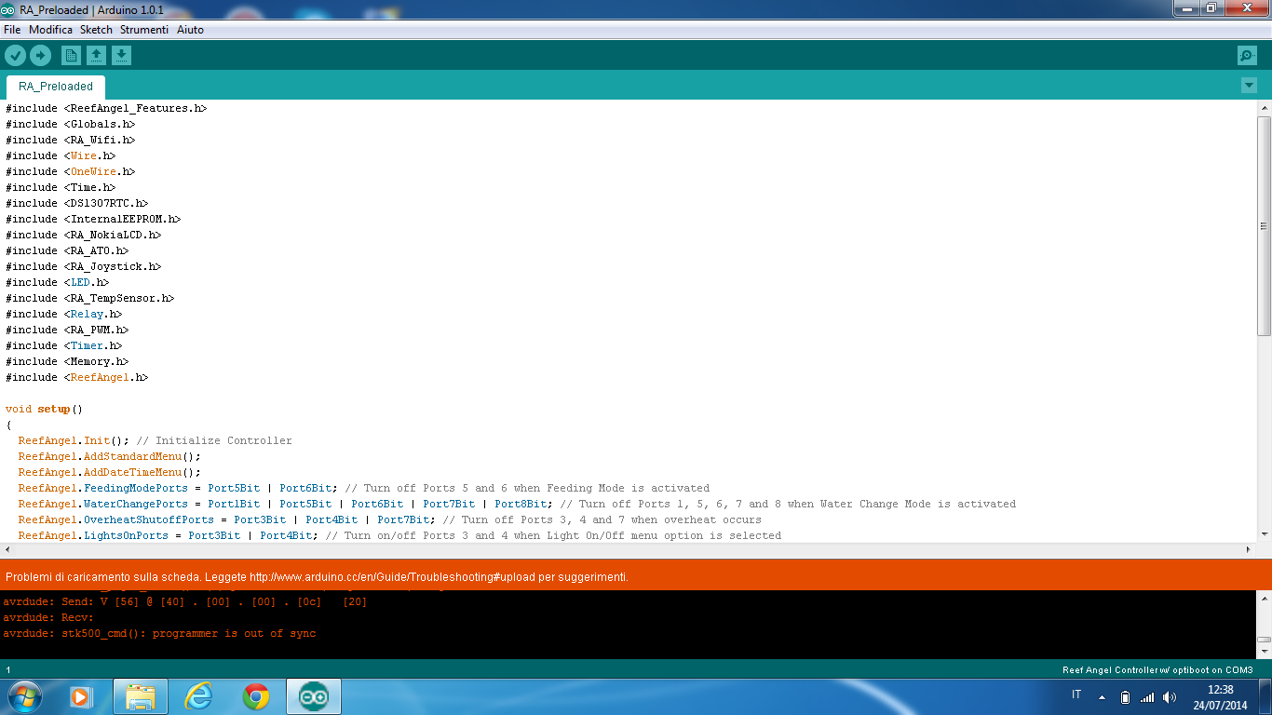Open the Strumenti menu

[144, 30]
